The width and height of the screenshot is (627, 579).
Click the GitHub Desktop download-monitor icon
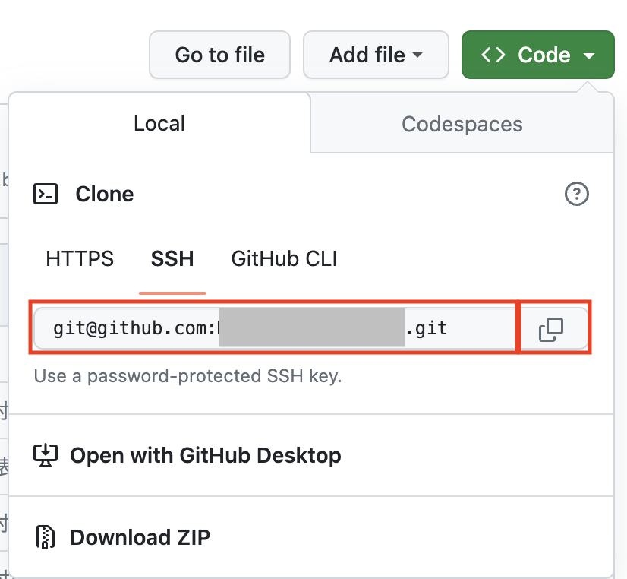[46, 456]
